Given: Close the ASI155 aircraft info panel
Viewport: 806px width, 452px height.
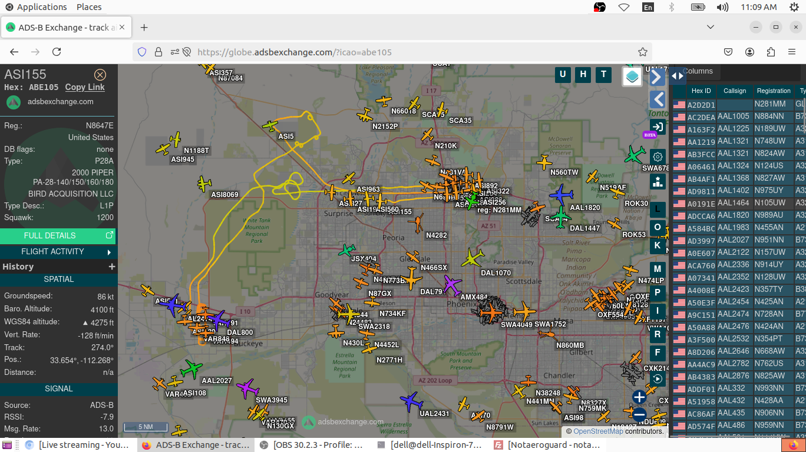Looking at the screenshot, I should point(100,75).
